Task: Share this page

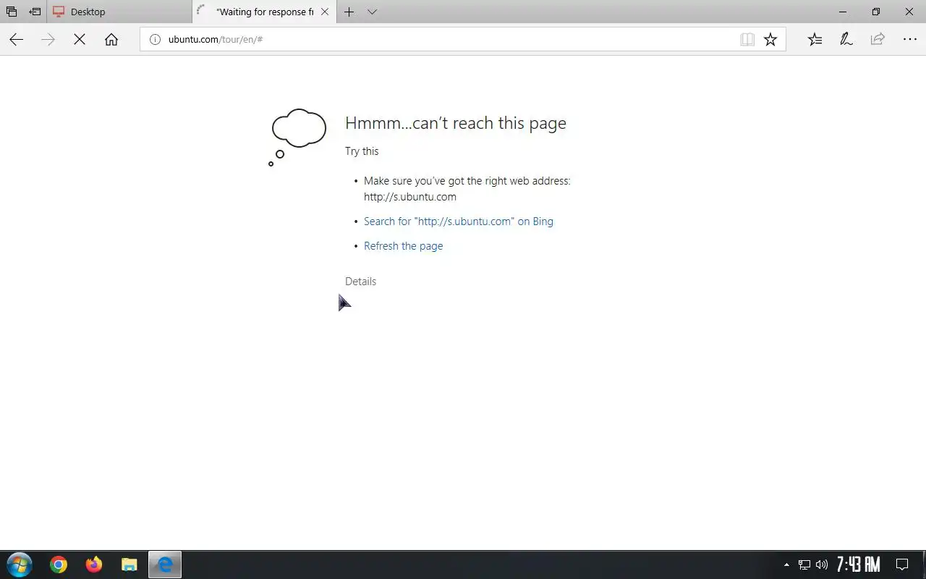Action: coord(878,40)
